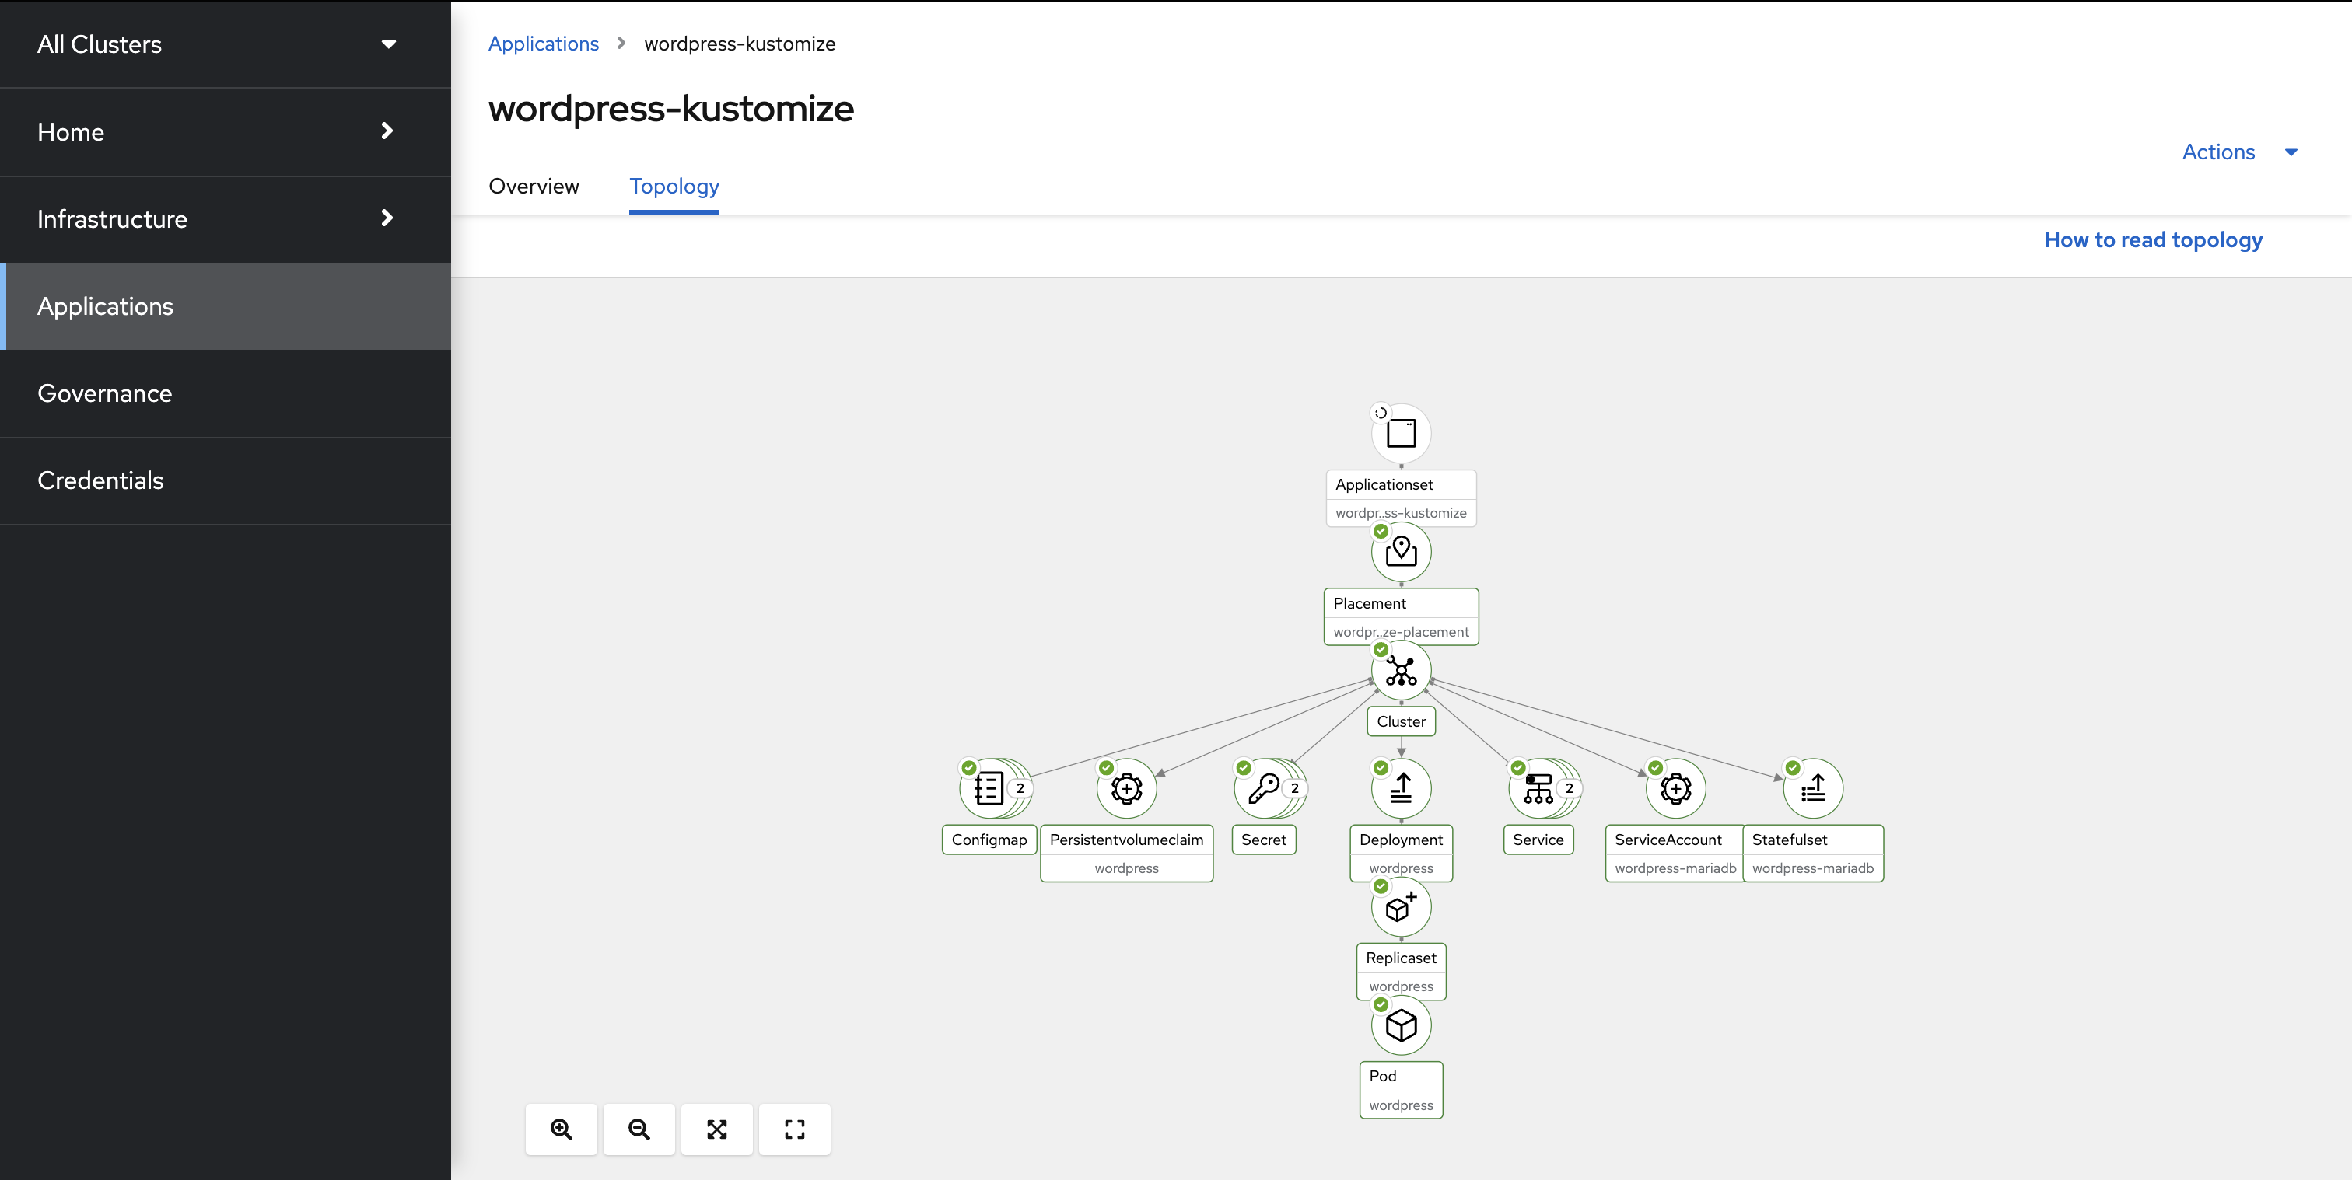The width and height of the screenshot is (2352, 1180).
Task: Open the Actions dropdown menu
Action: [x=2238, y=152]
